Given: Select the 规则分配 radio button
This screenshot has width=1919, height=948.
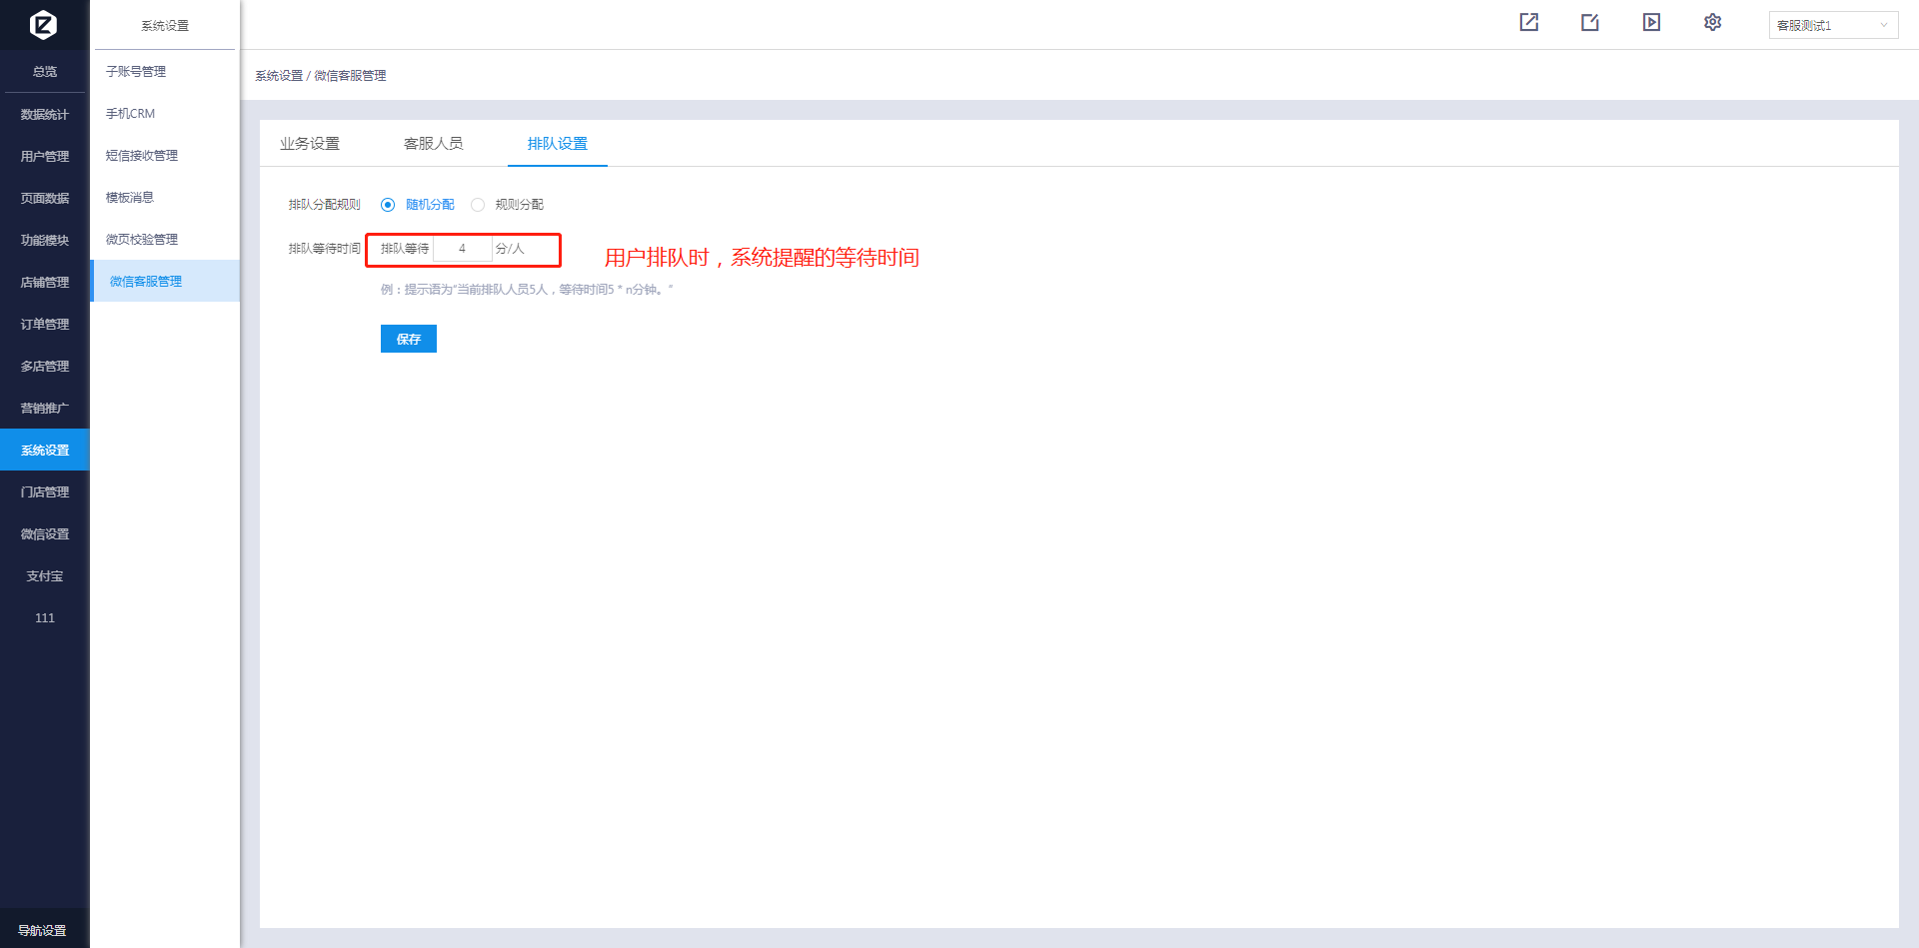Looking at the screenshot, I should (478, 205).
